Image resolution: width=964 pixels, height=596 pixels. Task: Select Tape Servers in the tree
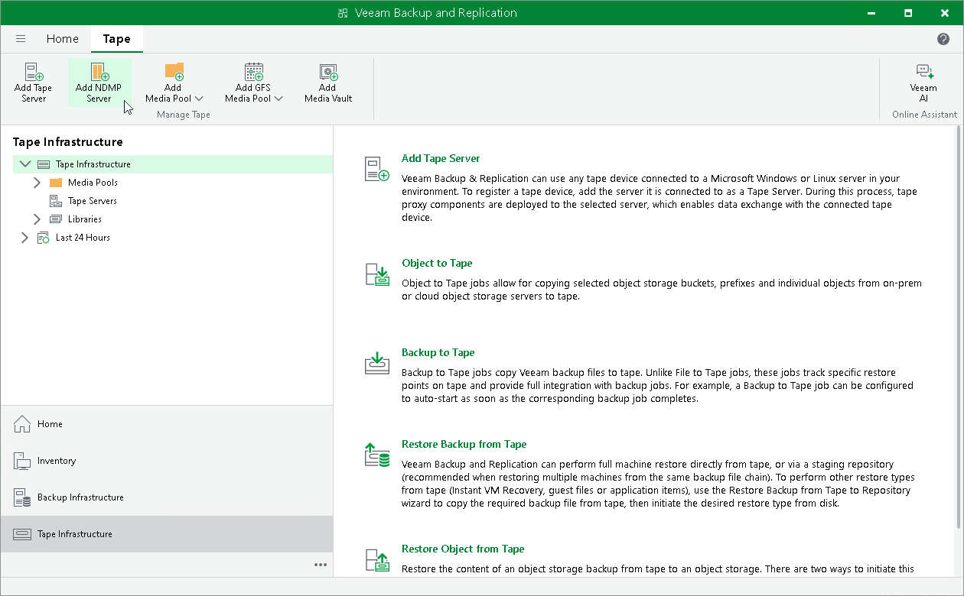[x=93, y=201]
